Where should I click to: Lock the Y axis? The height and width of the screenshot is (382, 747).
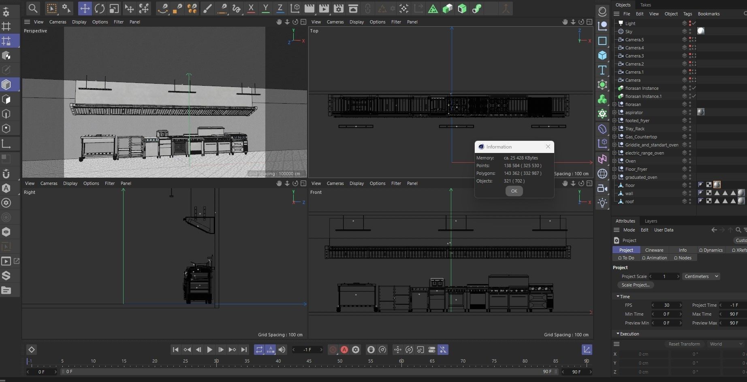266,8
